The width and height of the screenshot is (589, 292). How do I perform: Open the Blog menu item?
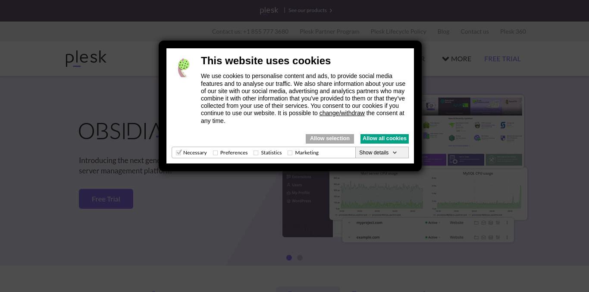pos(443,31)
